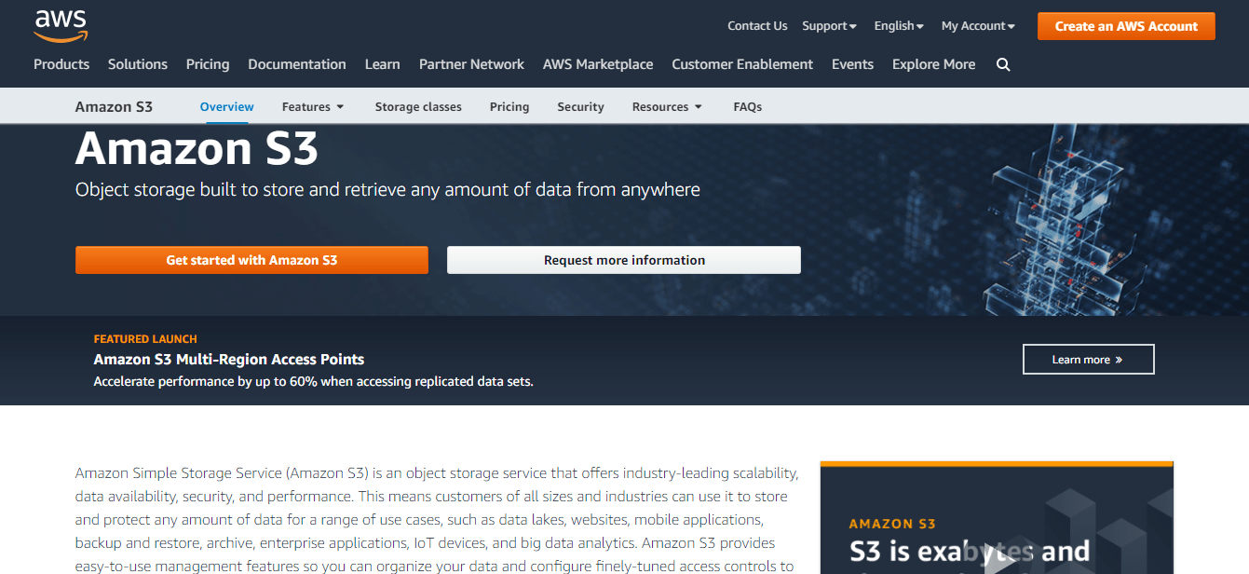Screen dimensions: 1249x574
Task: Open the Explore More menu
Action: 934,64
